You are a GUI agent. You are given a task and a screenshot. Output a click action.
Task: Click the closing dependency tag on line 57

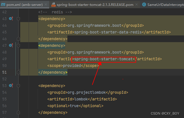53,112
